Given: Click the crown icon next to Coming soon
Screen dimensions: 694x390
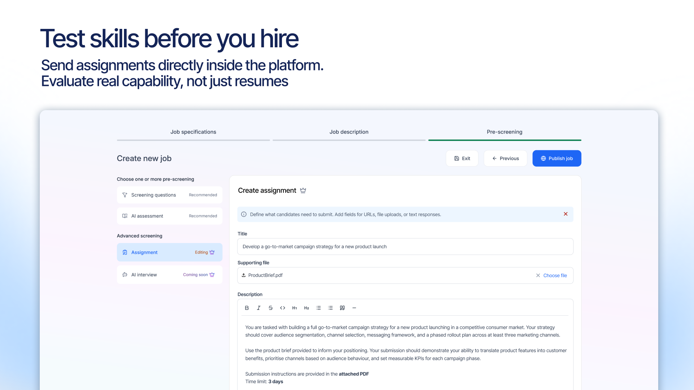Looking at the screenshot, I should pyautogui.click(x=212, y=275).
